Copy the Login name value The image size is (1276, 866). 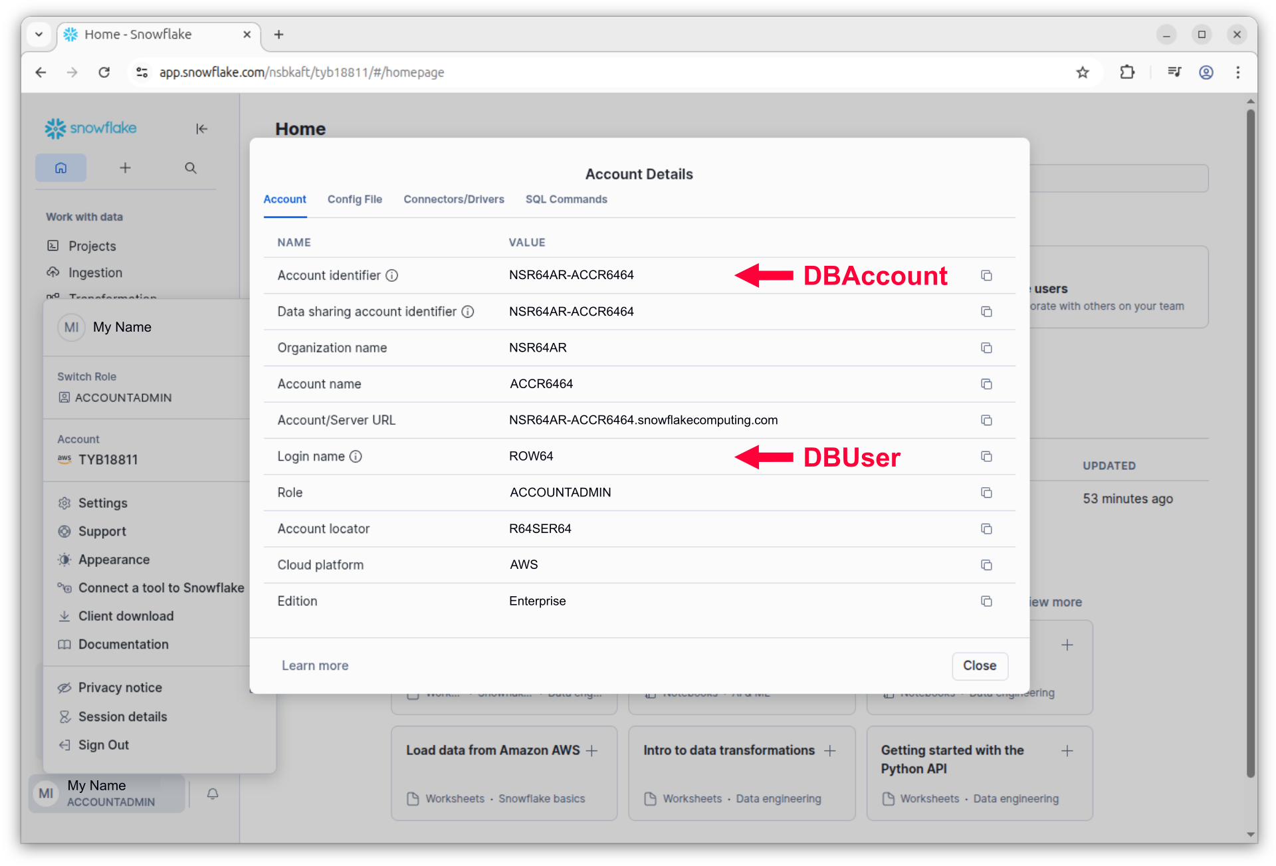click(986, 457)
